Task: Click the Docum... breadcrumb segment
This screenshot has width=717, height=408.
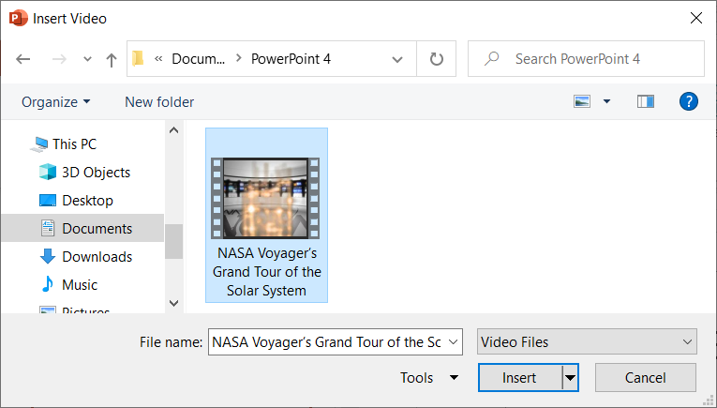Action: coord(198,58)
